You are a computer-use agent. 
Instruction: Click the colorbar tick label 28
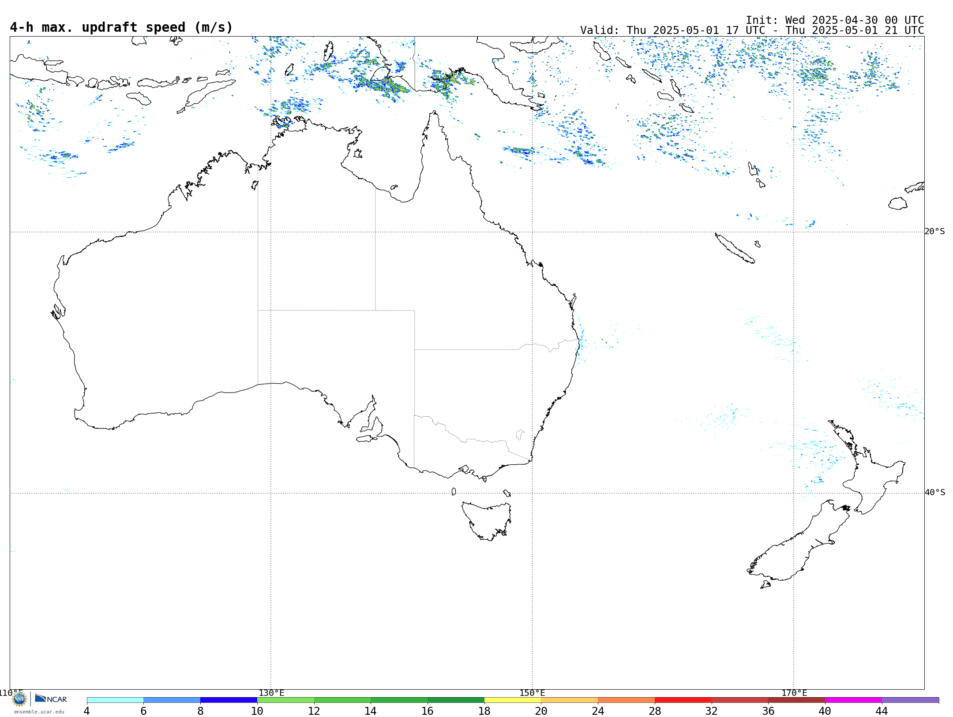click(655, 711)
